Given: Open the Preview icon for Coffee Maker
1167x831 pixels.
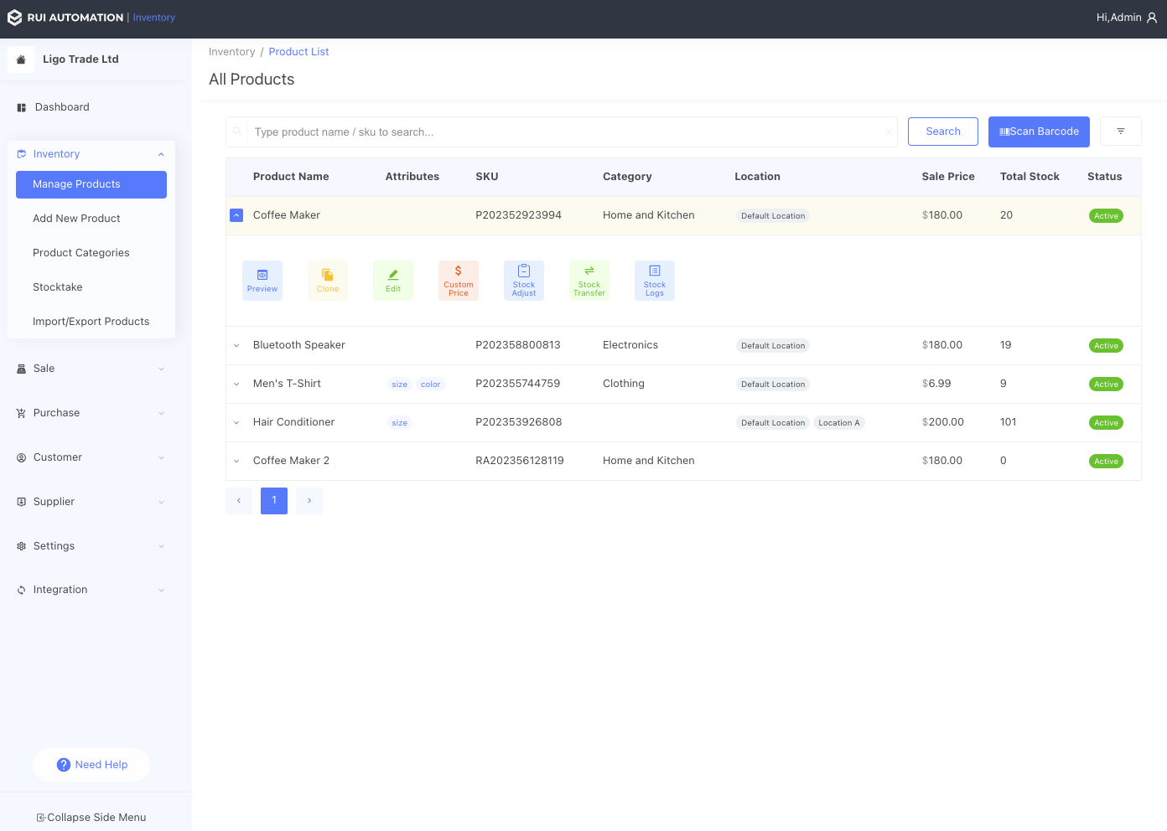Looking at the screenshot, I should [x=262, y=280].
